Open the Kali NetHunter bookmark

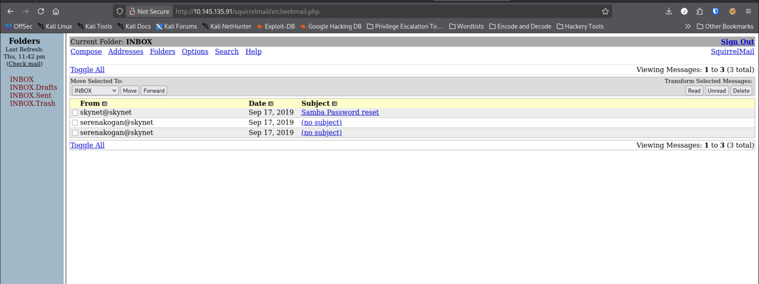pyautogui.click(x=227, y=27)
